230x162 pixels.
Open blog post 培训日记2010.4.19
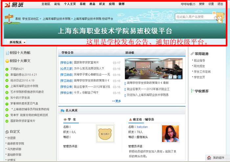(x=22, y=81)
